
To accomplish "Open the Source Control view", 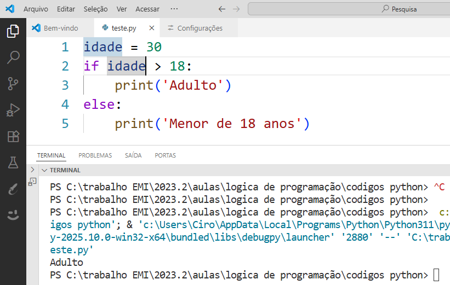I will click(x=13, y=83).
